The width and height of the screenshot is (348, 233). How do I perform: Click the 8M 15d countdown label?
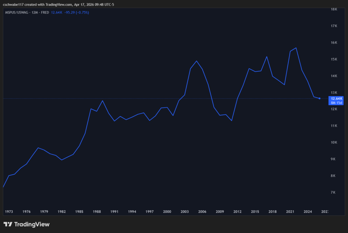click(x=336, y=102)
